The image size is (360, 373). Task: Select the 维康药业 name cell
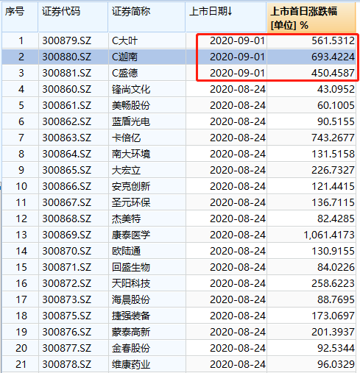coord(131,364)
